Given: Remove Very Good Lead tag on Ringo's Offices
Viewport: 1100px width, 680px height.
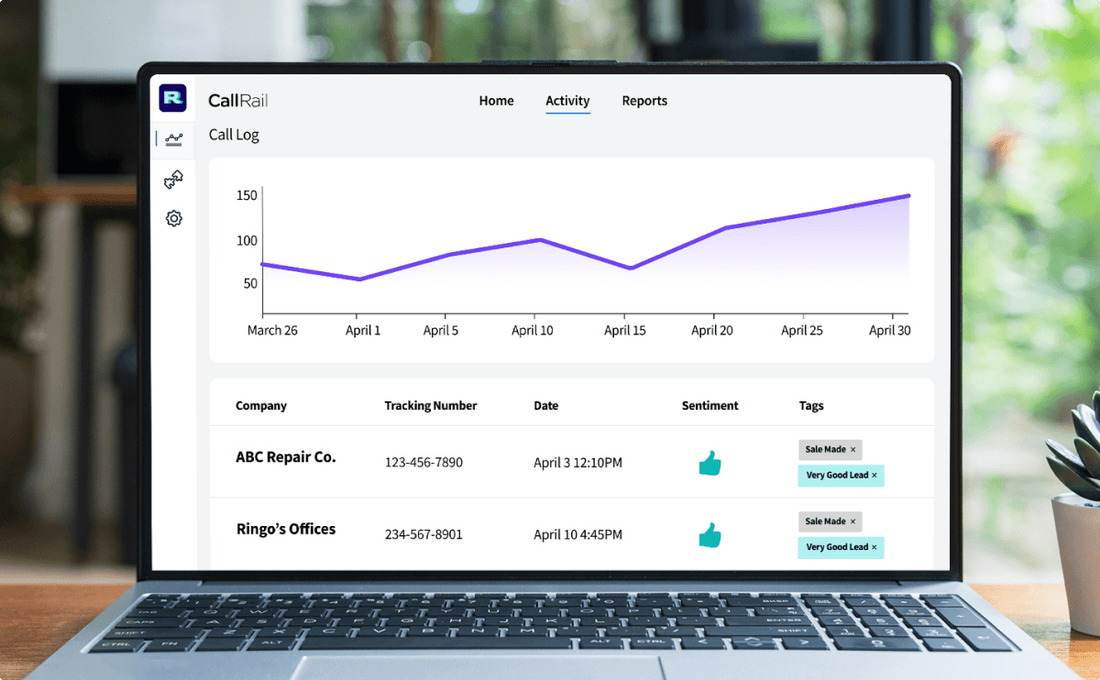Looking at the screenshot, I should pyautogui.click(x=874, y=547).
